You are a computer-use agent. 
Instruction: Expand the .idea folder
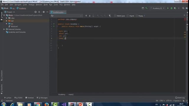[x=6, y=18]
